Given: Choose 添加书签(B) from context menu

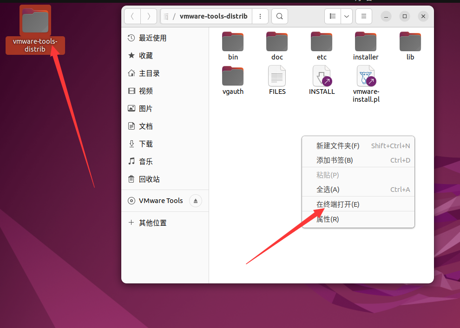Looking at the screenshot, I should pyautogui.click(x=358, y=160).
